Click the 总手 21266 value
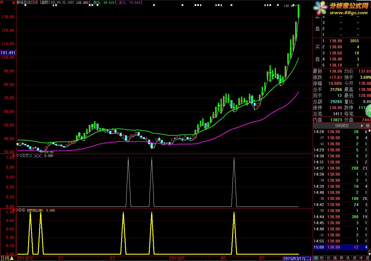 tap(336, 89)
